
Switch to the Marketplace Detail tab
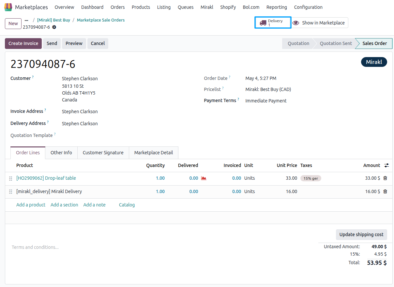tap(154, 153)
